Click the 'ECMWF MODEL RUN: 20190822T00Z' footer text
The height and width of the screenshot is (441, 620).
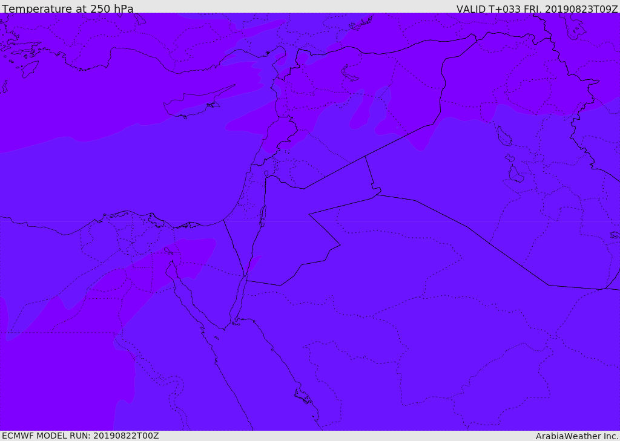tap(81, 436)
